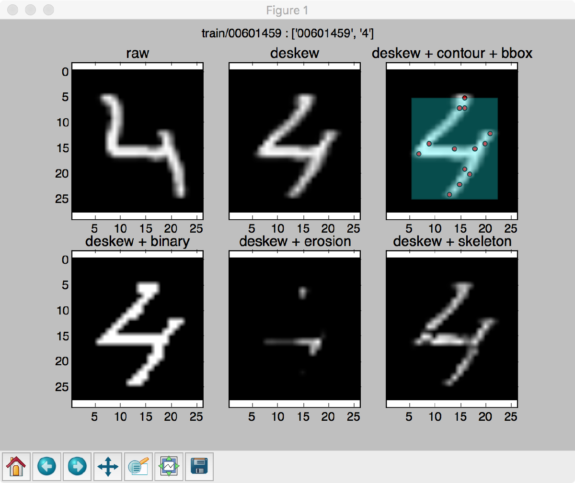Click the train/00601459 figure title text
The width and height of the screenshot is (575, 483).
coord(287,34)
